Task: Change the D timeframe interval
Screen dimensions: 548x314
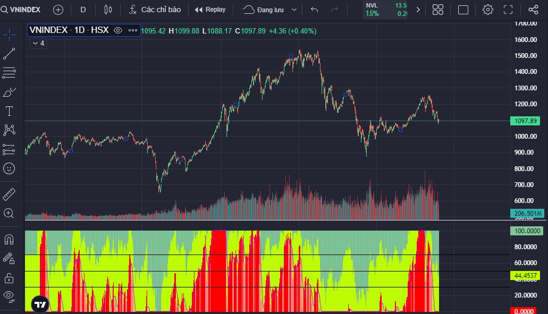Action: [x=83, y=10]
